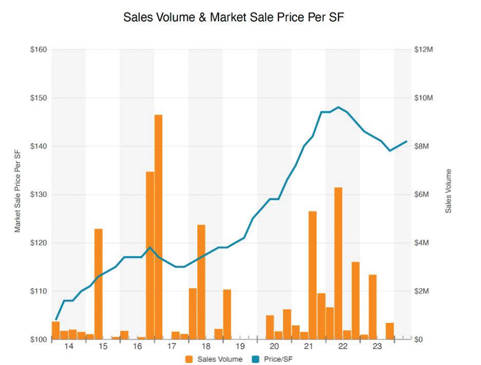This screenshot has width=481, height=365.
Task: Click the chart title Sales Volume & Market Sale Price Per SF
Action: click(233, 17)
